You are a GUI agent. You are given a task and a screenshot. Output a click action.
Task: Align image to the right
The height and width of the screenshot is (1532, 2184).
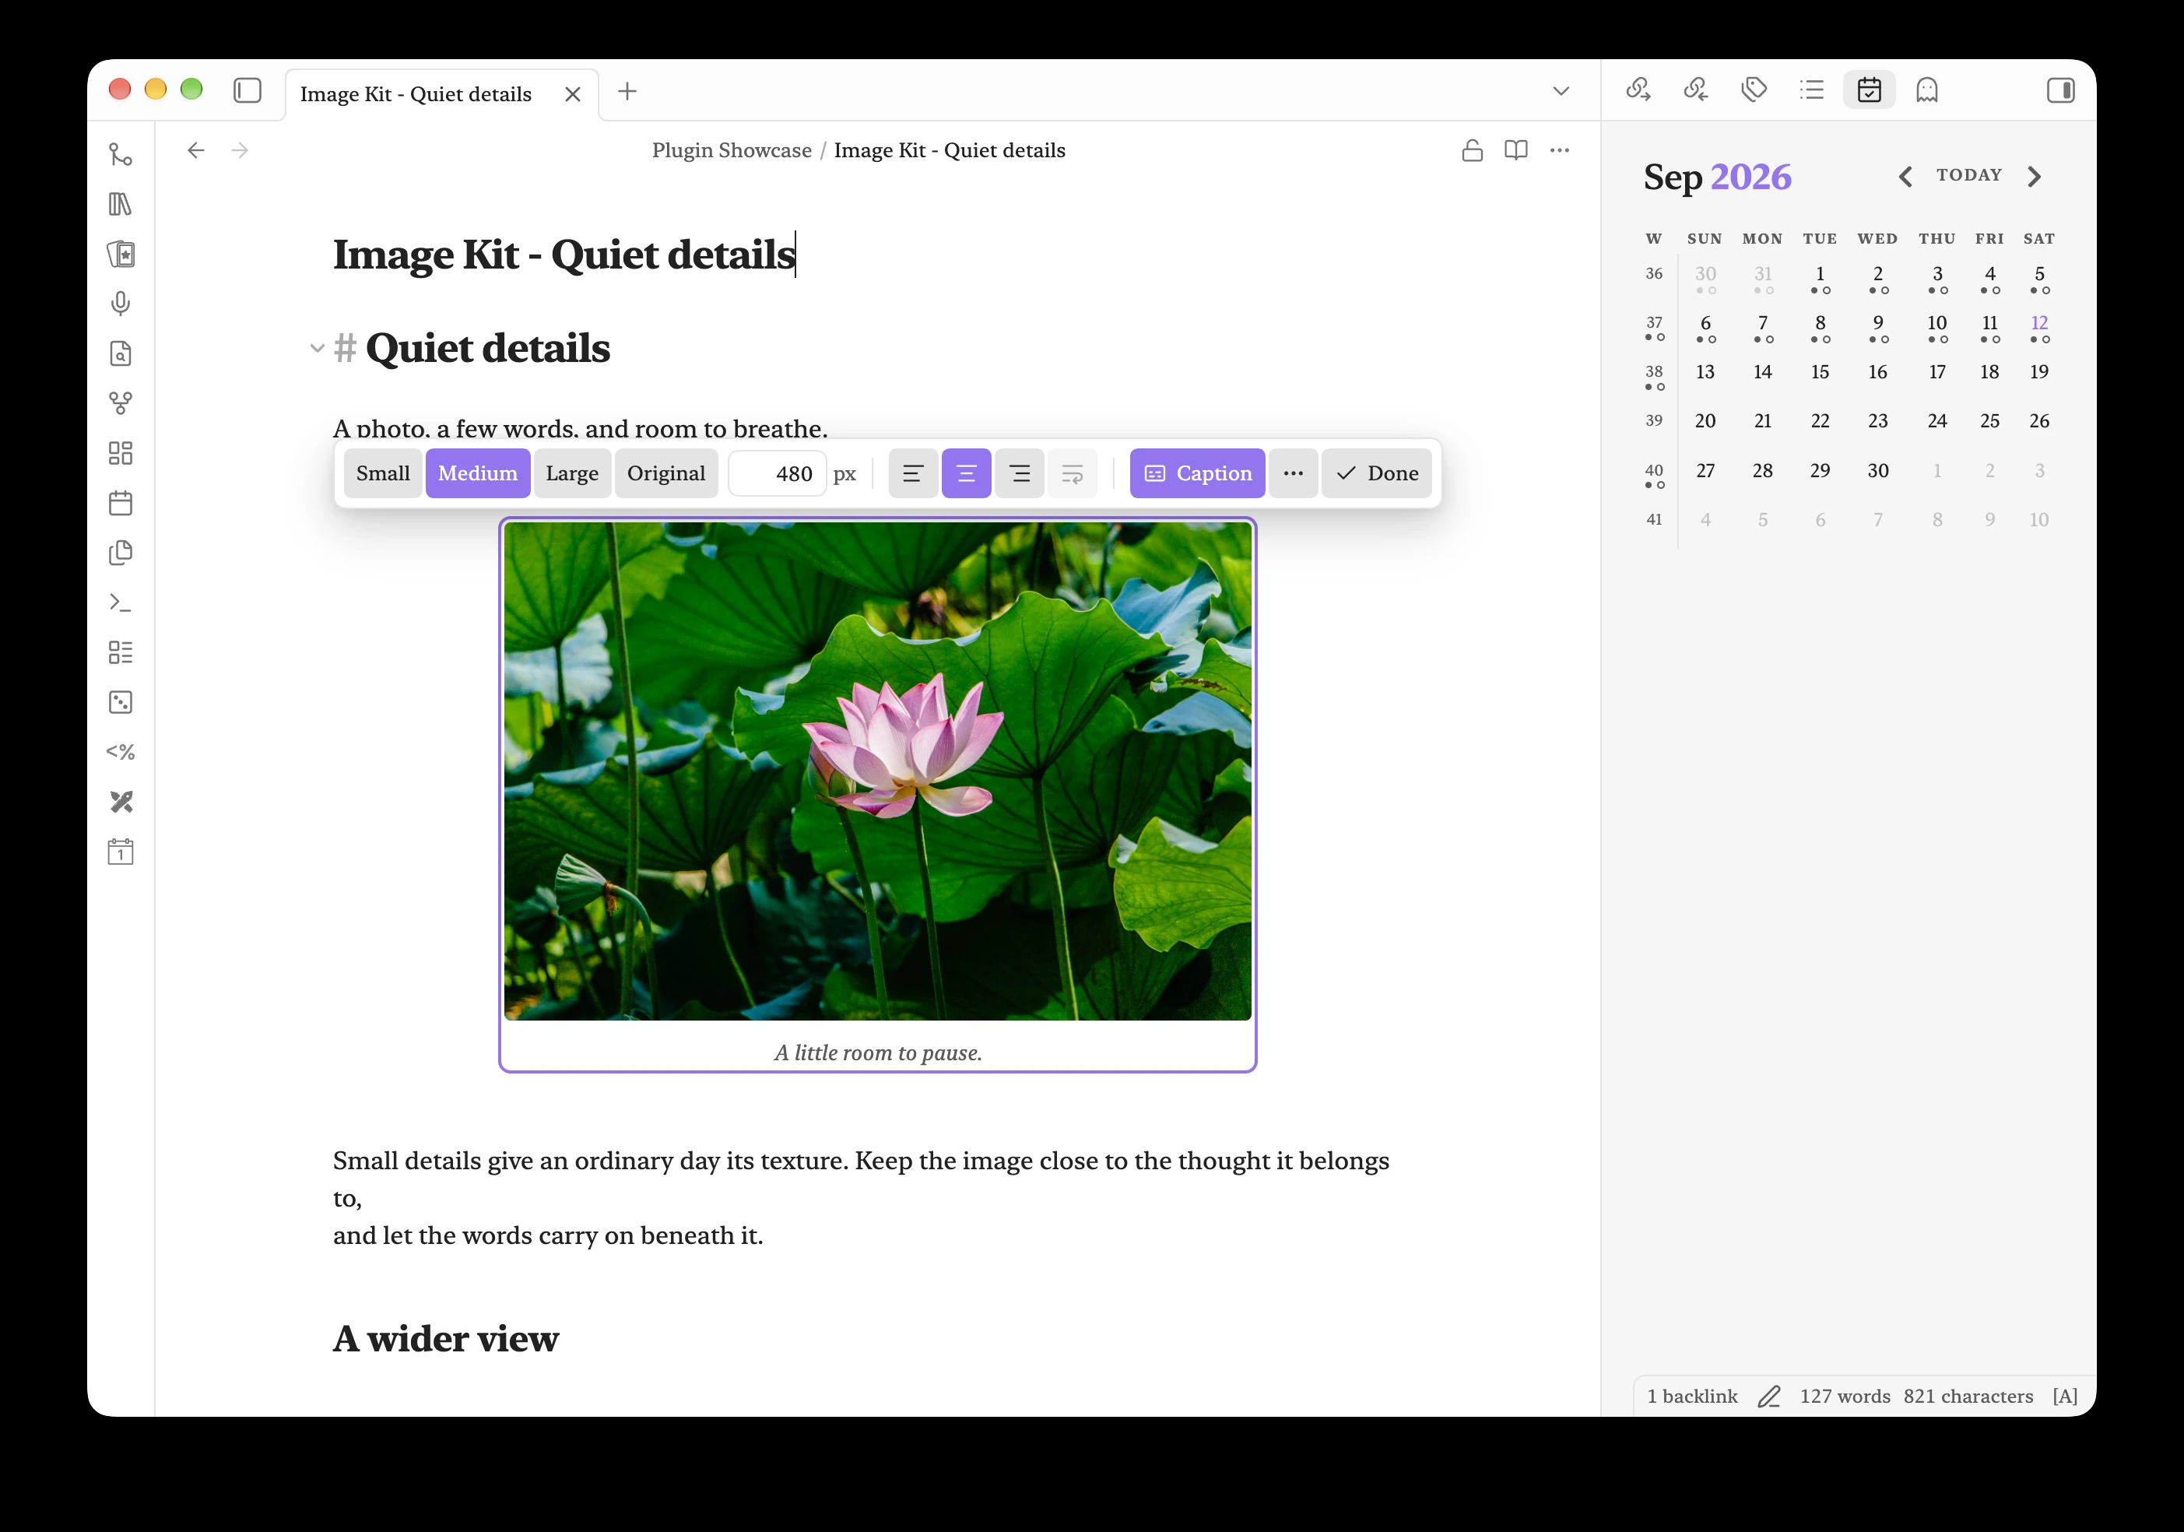coord(1020,473)
